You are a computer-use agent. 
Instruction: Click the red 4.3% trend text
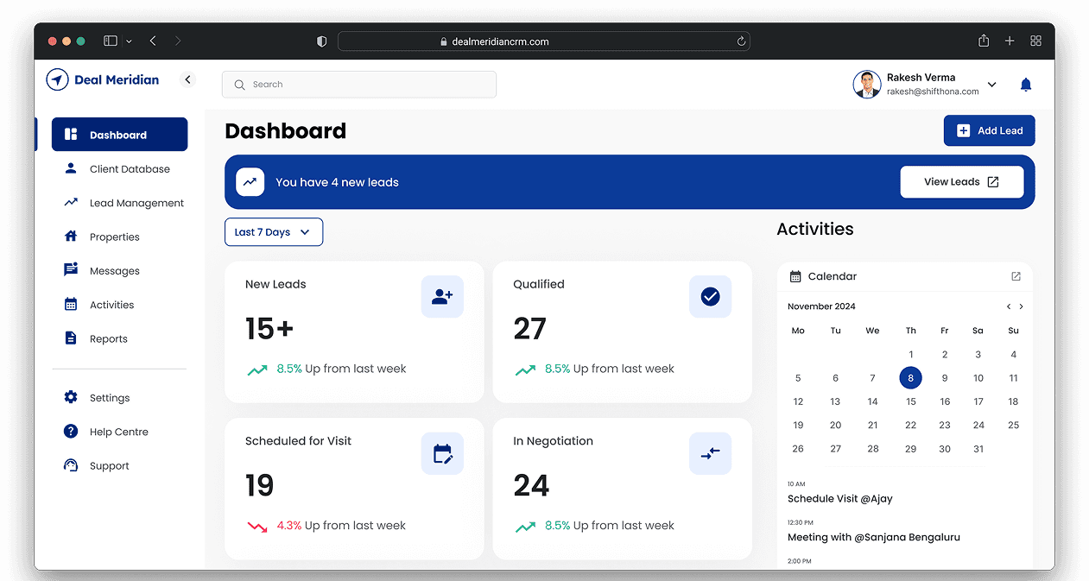click(289, 525)
